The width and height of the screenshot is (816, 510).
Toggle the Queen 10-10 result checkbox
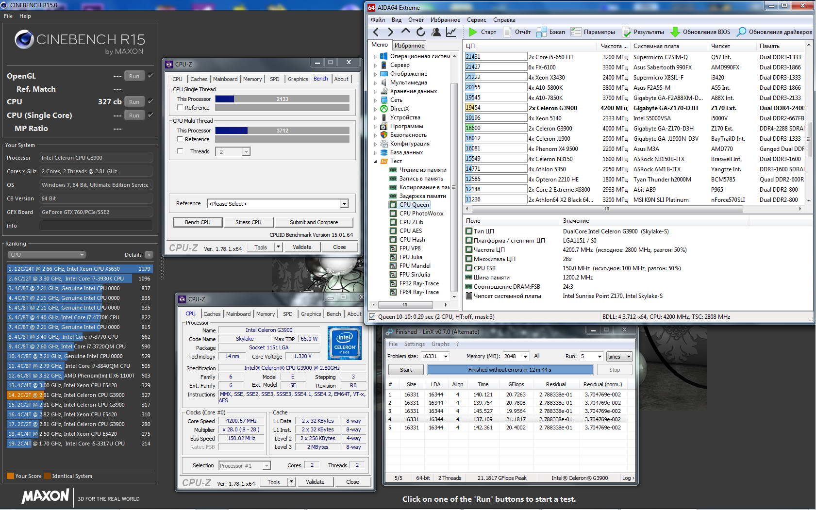[372, 317]
